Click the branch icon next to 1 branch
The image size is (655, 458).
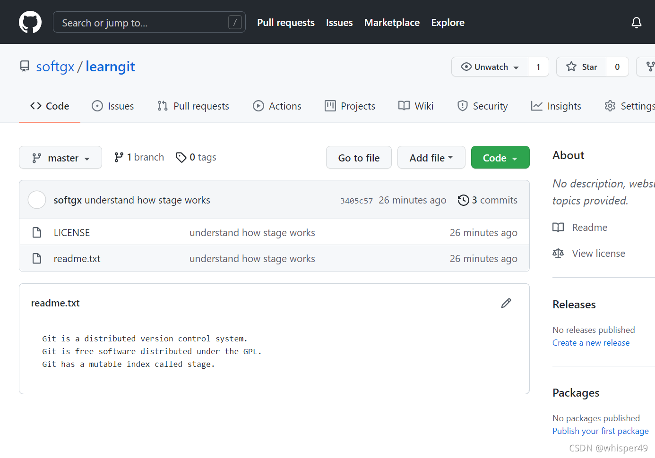pos(119,157)
